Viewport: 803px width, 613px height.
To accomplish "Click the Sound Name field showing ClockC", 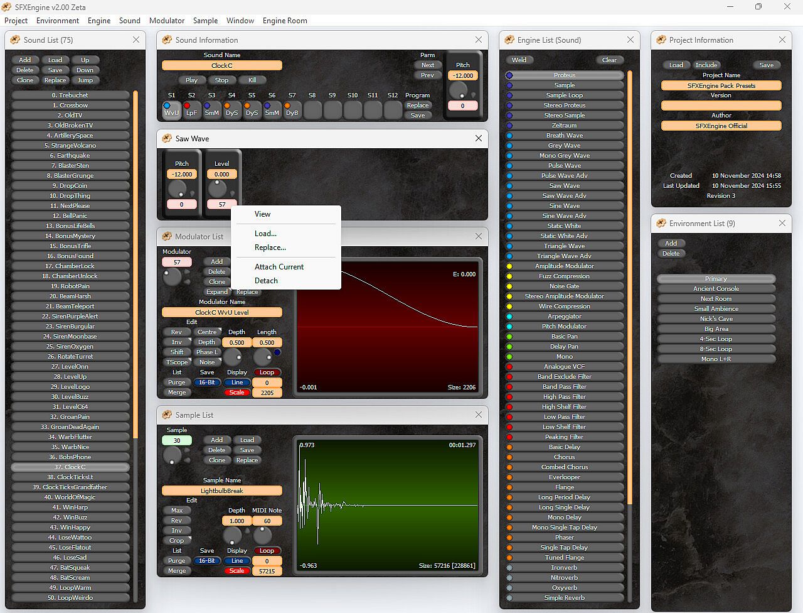I will pos(221,65).
